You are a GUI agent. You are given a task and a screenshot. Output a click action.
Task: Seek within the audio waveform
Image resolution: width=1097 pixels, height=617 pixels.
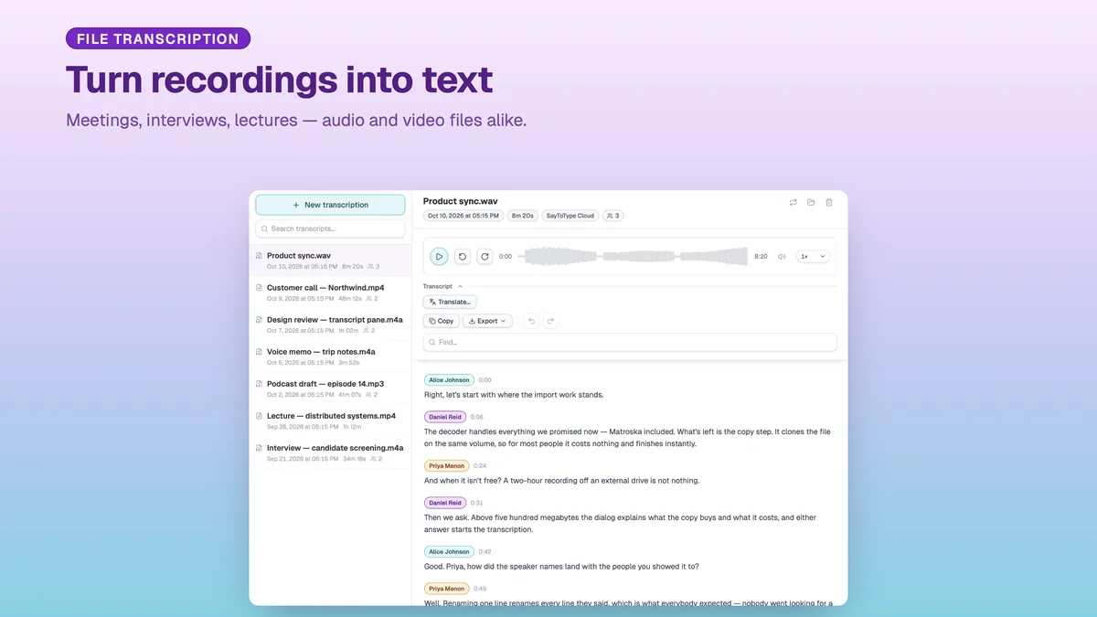tap(634, 257)
